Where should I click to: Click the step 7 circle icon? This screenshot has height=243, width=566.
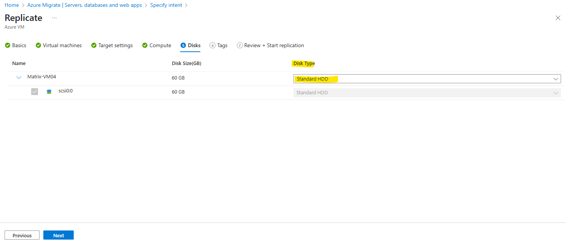click(x=240, y=45)
